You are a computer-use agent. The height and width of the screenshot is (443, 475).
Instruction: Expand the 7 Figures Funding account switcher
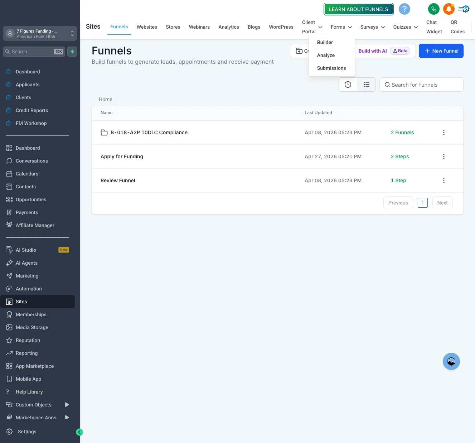[40, 33]
